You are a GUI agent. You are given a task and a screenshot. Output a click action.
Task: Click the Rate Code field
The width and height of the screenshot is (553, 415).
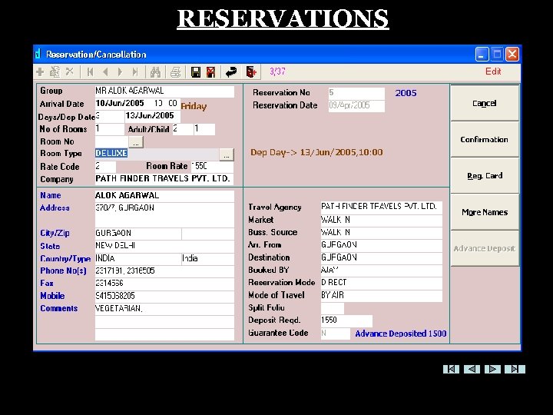coord(105,166)
